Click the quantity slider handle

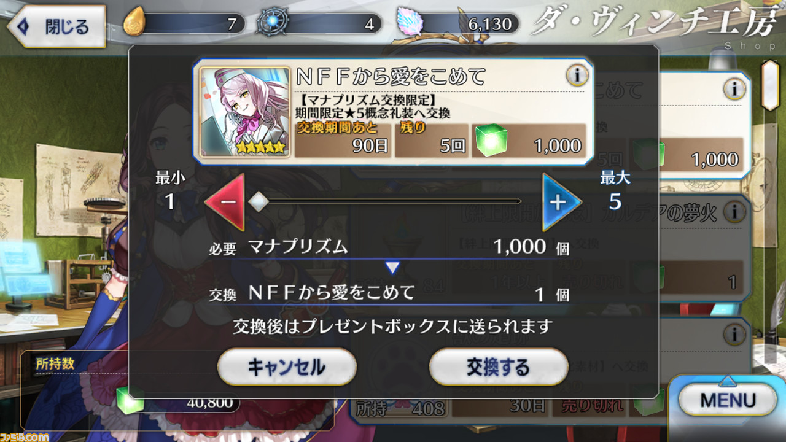click(259, 201)
